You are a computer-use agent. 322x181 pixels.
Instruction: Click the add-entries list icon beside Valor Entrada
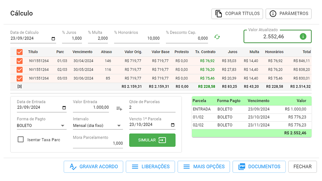coord(119,109)
